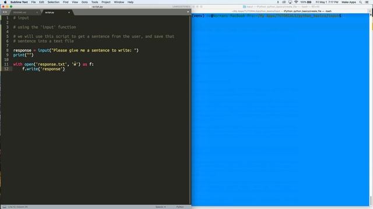Click the 'with' keyword on line 11
Viewport: 373px width, 209px height.
17,64
